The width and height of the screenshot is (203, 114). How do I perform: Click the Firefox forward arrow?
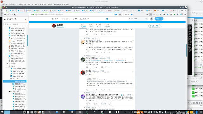tap(9, 15)
